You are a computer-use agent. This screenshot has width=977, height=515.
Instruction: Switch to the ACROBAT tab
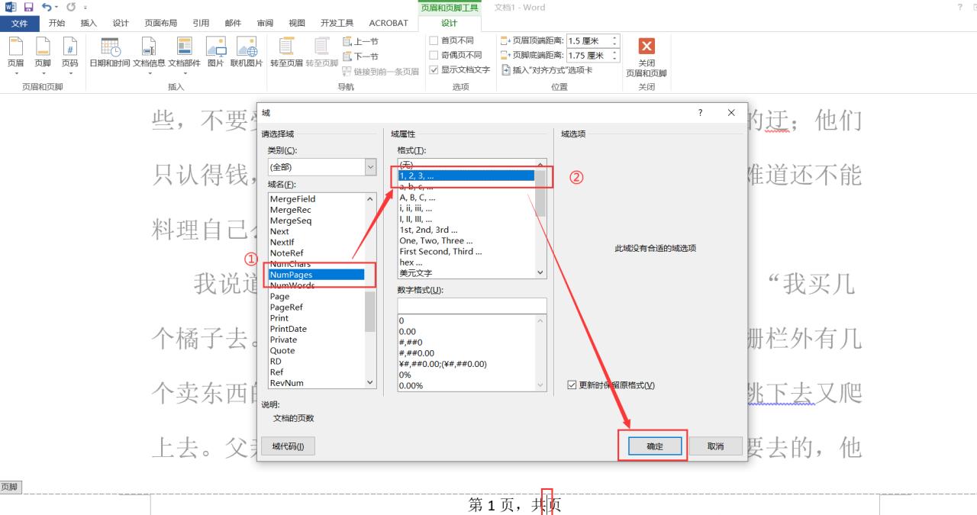pyautogui.click(x=389, y=24)
